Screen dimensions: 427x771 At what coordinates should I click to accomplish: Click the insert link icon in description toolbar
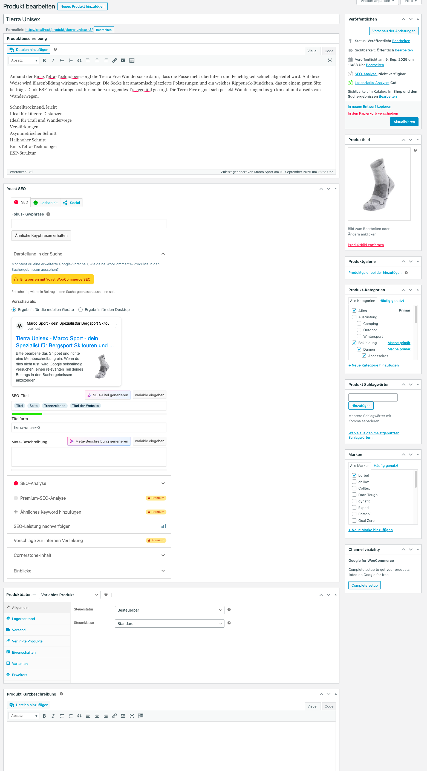coord(114,60)
